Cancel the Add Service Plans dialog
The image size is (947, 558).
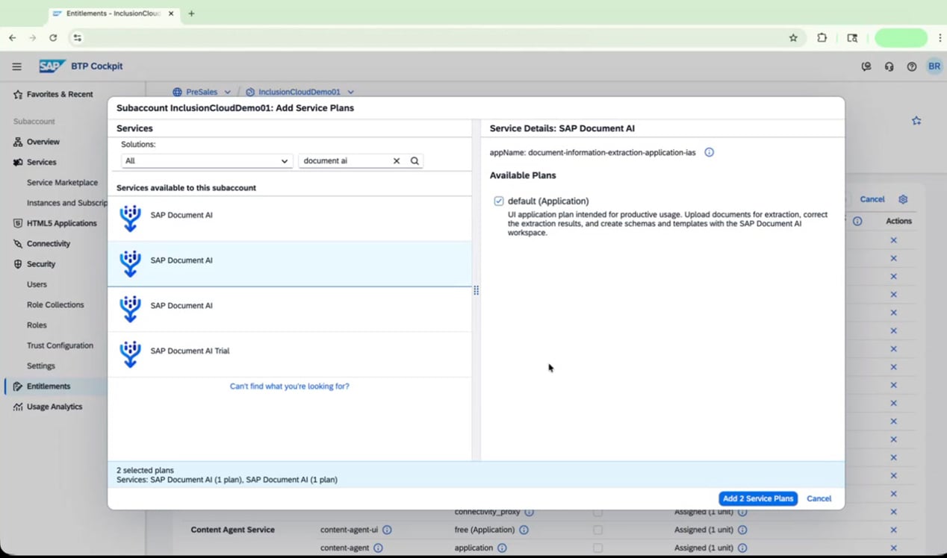point(819,499)
